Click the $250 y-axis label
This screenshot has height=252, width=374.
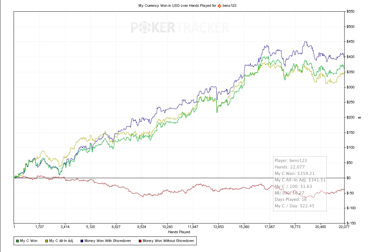(350, 102)
